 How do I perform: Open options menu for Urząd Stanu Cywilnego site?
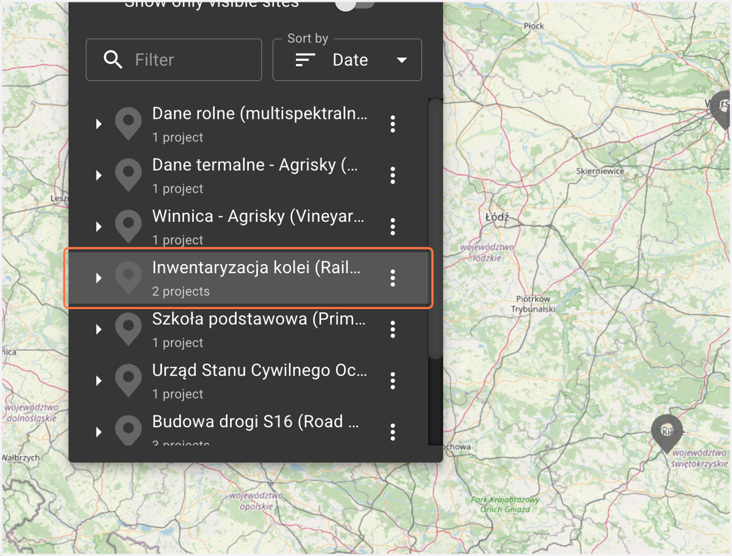(393, 381)
